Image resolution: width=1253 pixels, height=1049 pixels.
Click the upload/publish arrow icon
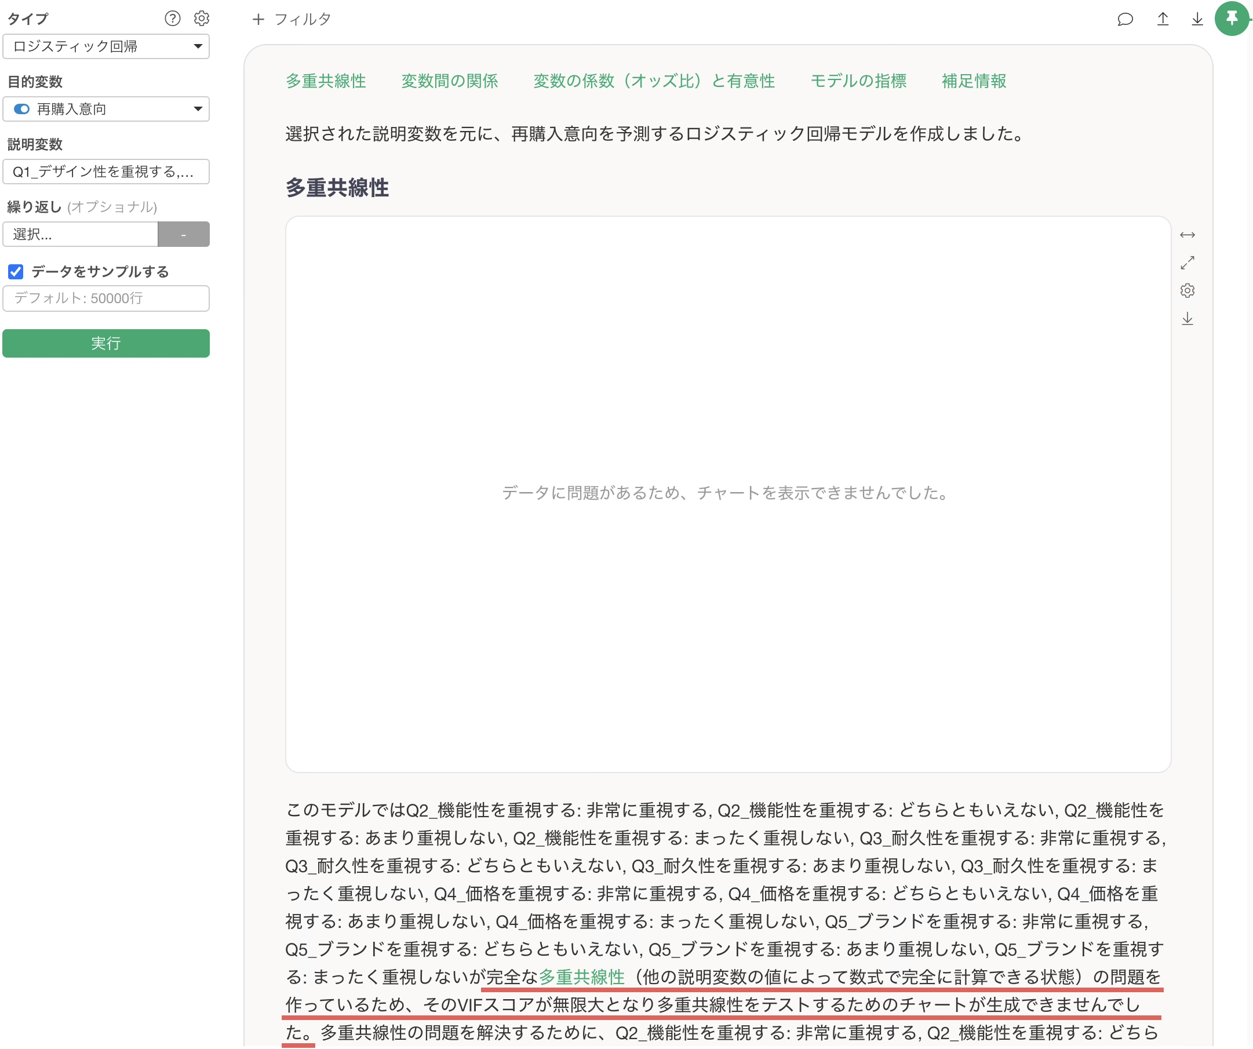click(1163, 19)
